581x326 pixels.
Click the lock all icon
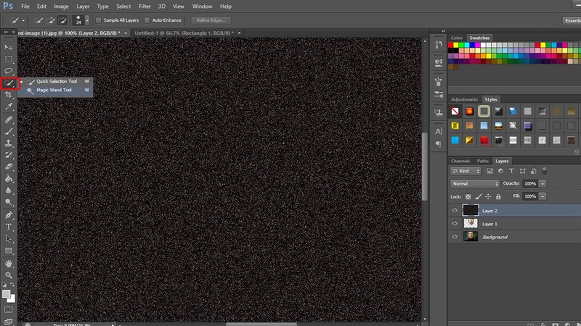click(498, 197)
